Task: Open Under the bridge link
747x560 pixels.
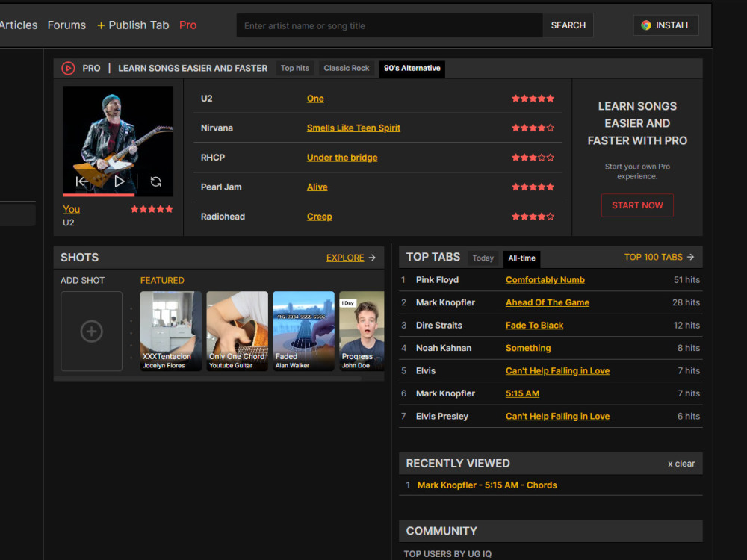Action: 342,158
